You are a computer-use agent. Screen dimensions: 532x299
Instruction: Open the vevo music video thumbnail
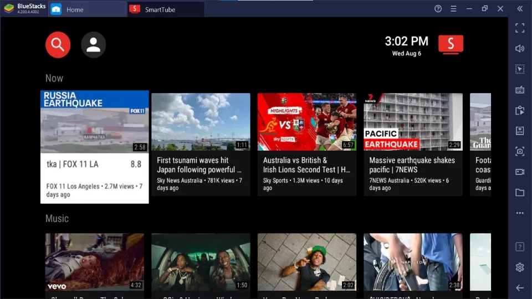tap(95, 262)
